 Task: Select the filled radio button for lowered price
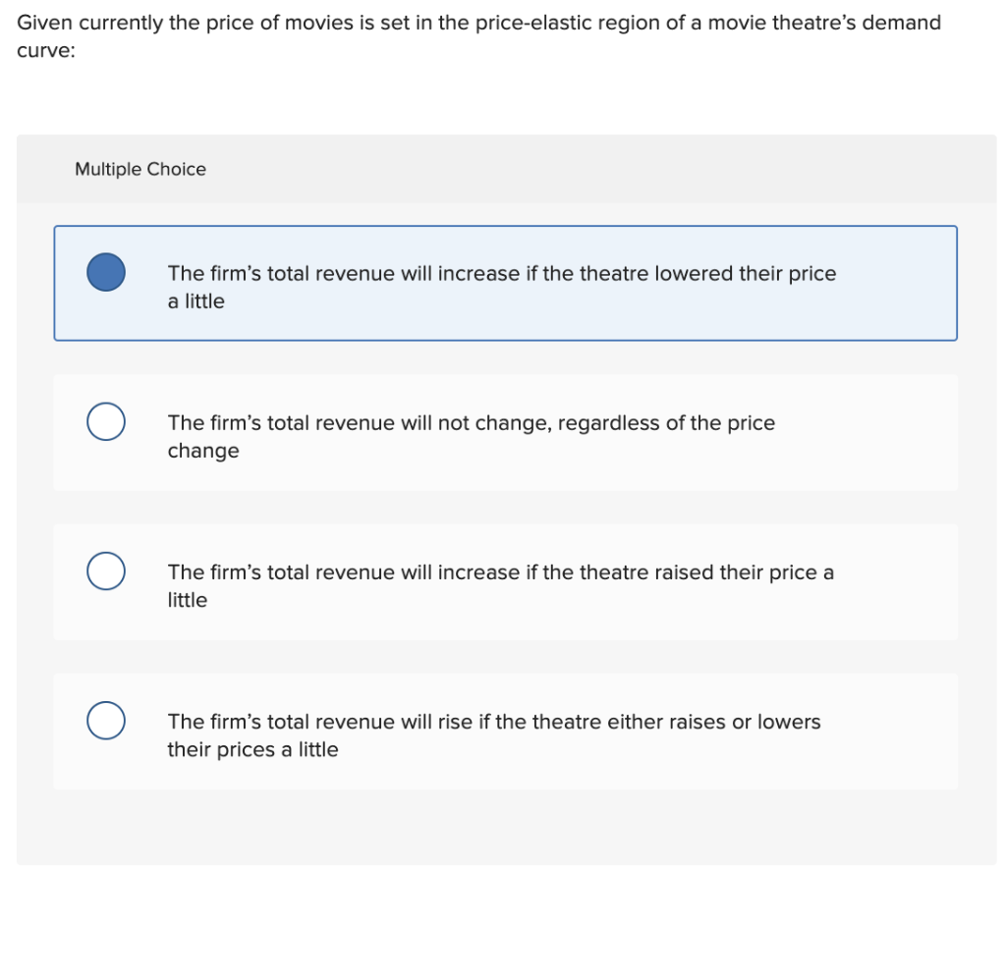[x=106, y=272]
